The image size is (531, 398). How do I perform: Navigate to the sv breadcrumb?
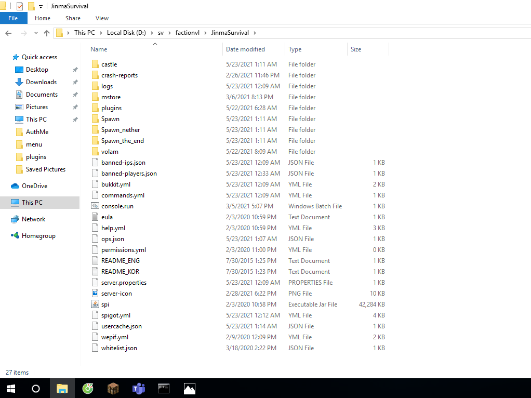[x=161, y=33]
